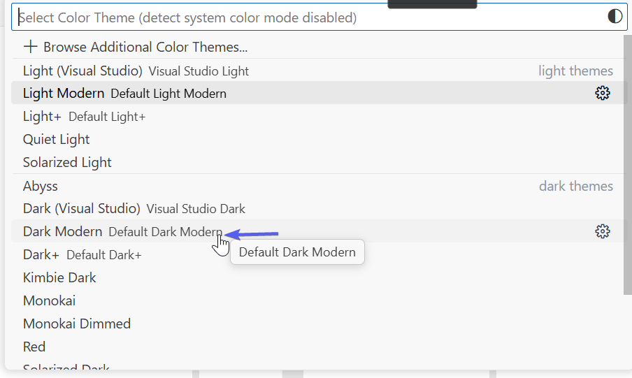Choose the Monokai theme
632x378 pixels.
[49, 300]
